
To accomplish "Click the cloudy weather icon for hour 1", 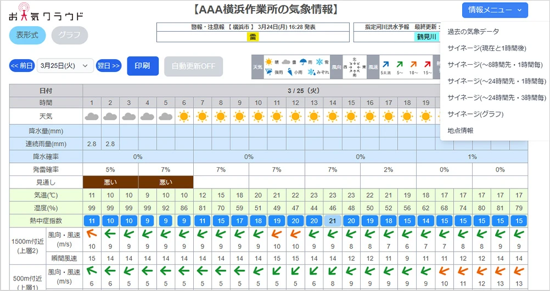I will pos(92,116).
